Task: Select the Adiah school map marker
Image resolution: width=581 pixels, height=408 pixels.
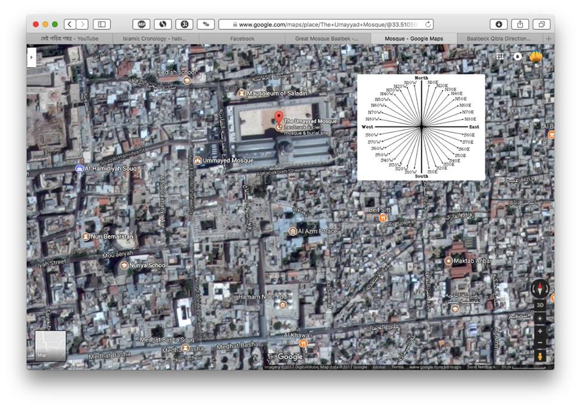Action: click(x=187, y=80)
